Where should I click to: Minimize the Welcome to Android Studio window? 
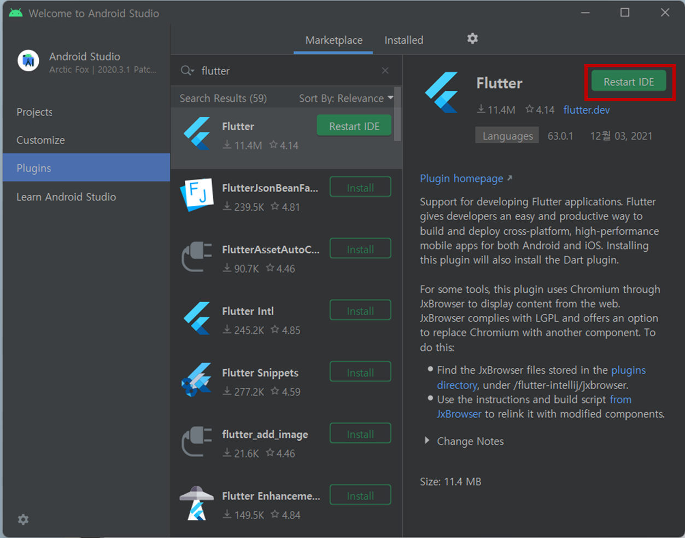coord(585,13)
